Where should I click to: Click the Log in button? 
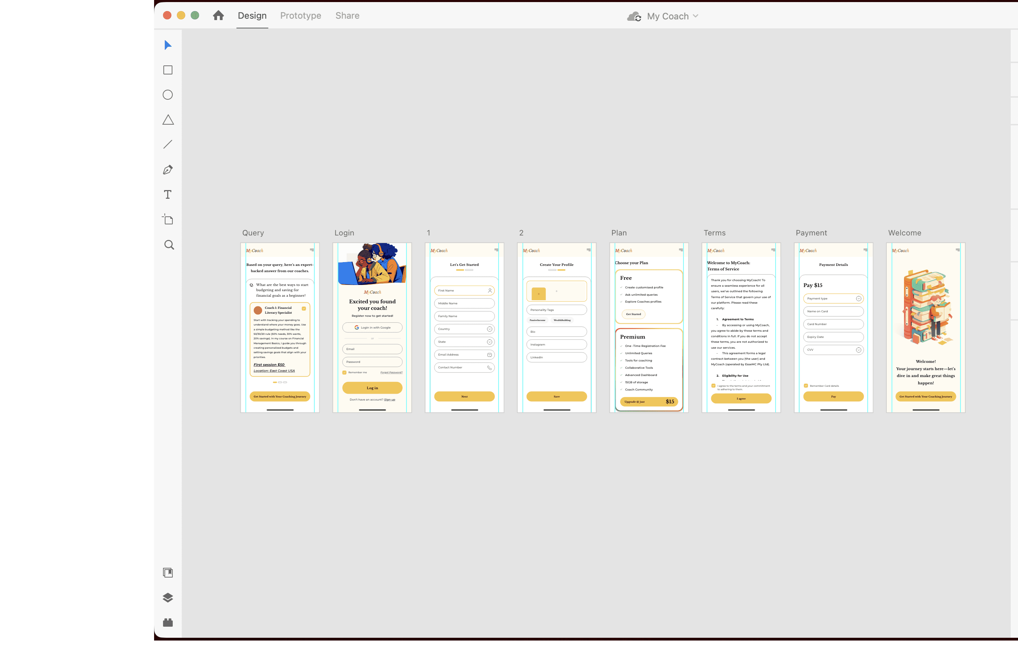(372, 388)
